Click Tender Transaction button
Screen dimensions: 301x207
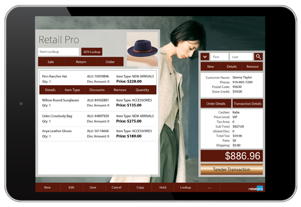point(232,169)
